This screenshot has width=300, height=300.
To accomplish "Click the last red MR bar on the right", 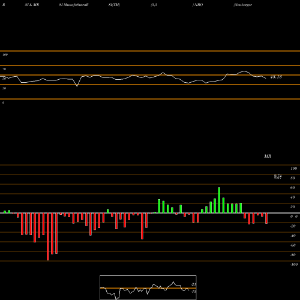I will (x=266, y=218).
